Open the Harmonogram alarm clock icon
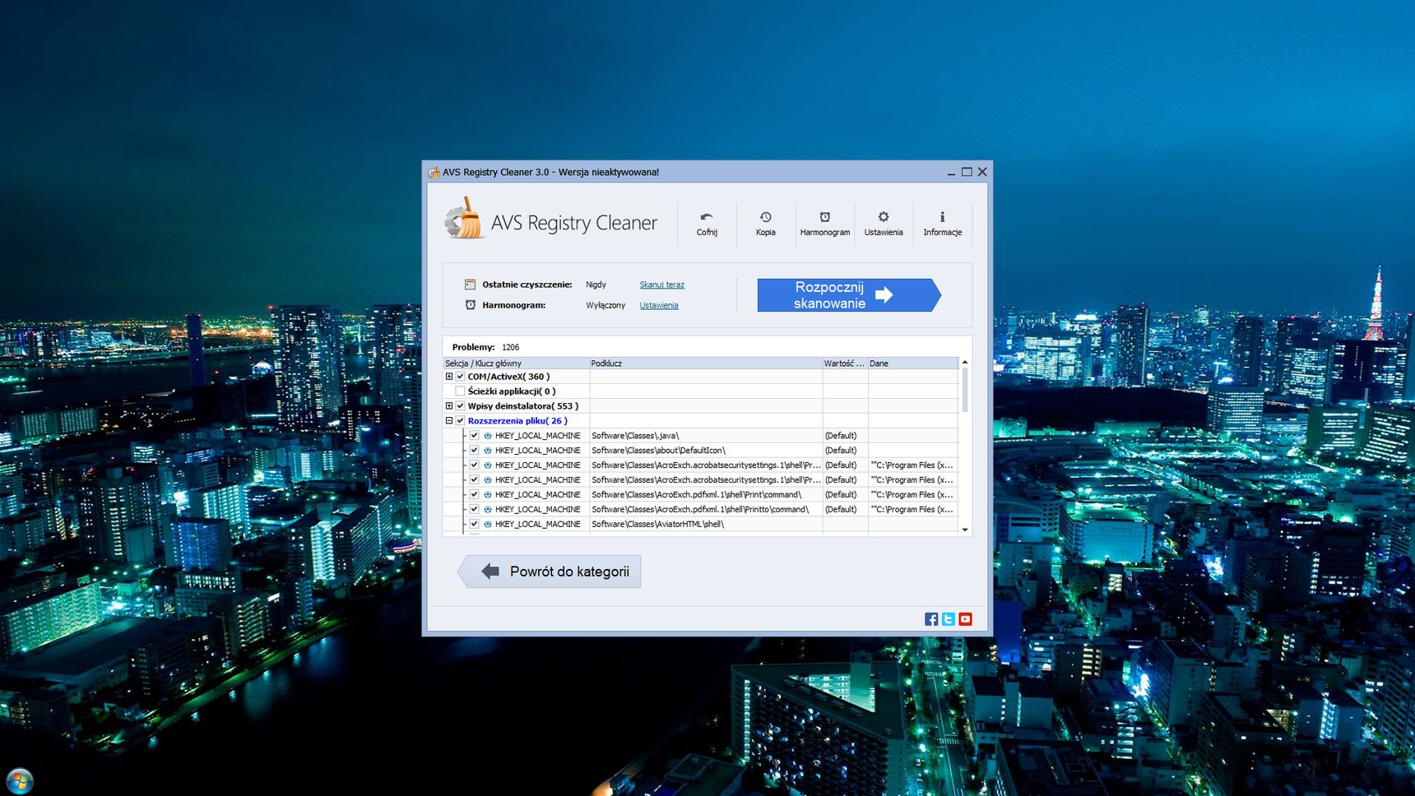This screenshot has height=796, width=1415. click(824, 217)
